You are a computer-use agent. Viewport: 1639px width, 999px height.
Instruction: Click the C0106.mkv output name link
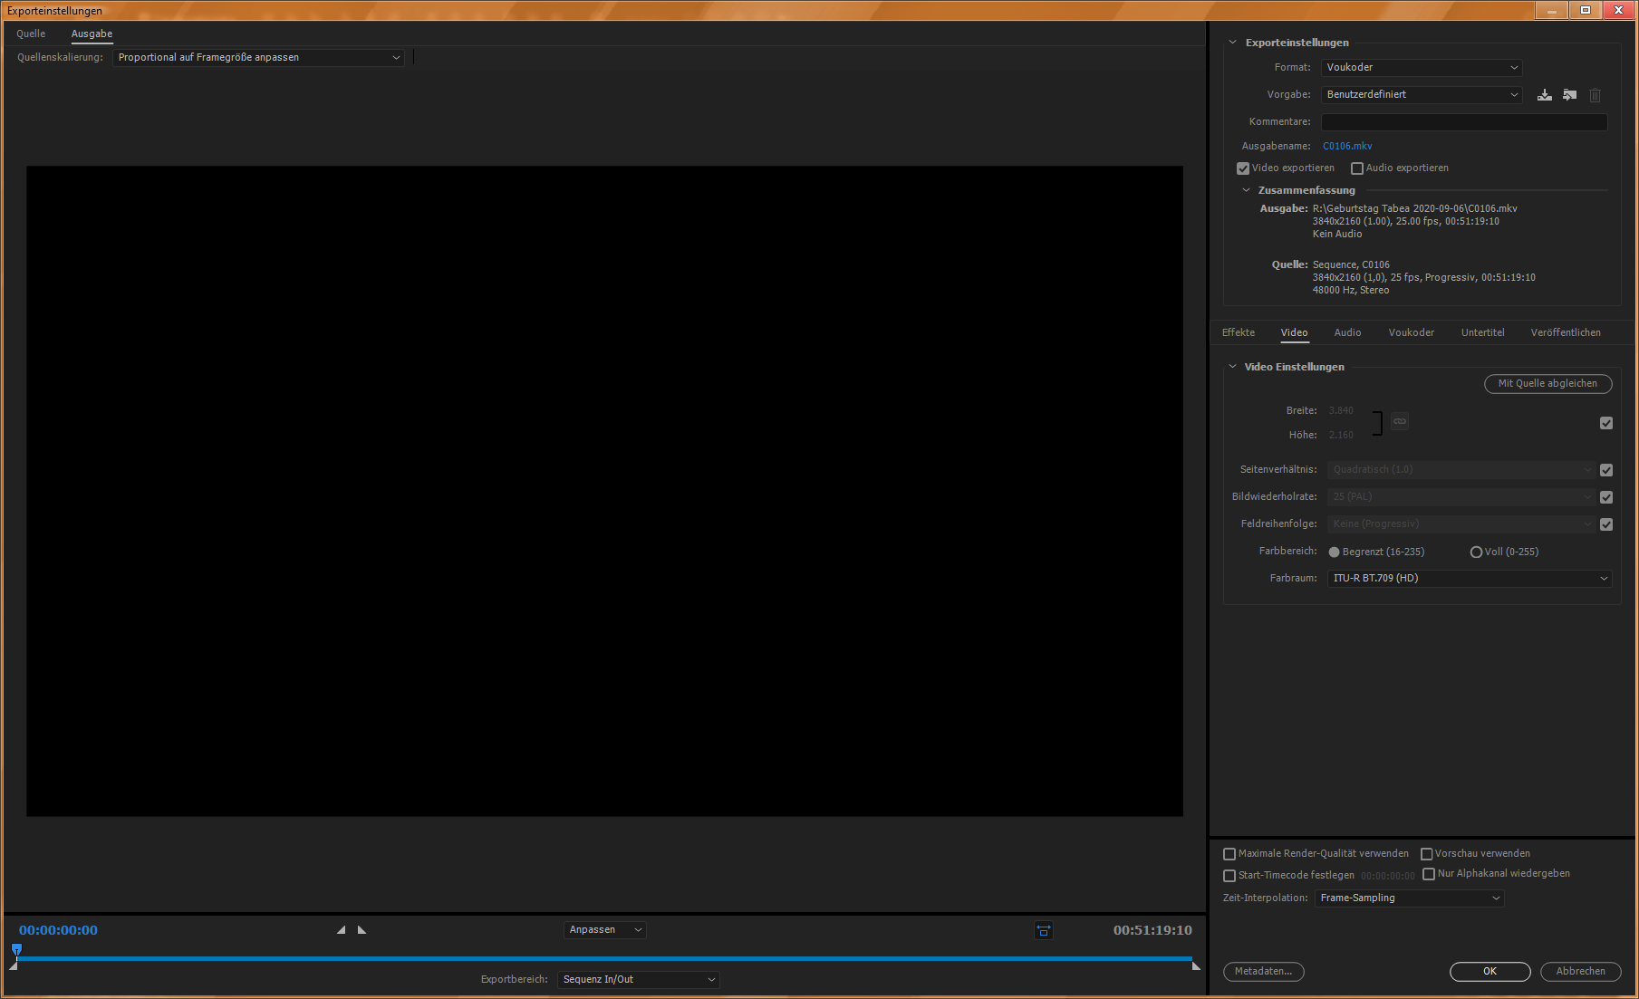(1347, 146)
